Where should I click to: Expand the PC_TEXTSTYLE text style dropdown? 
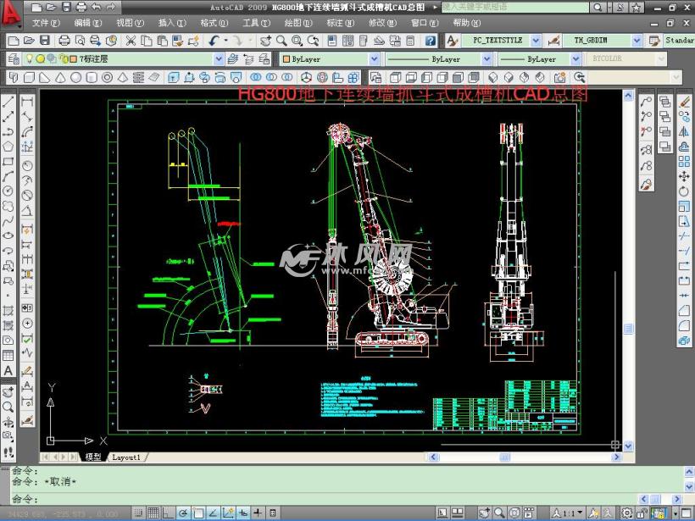coord(537,40)
